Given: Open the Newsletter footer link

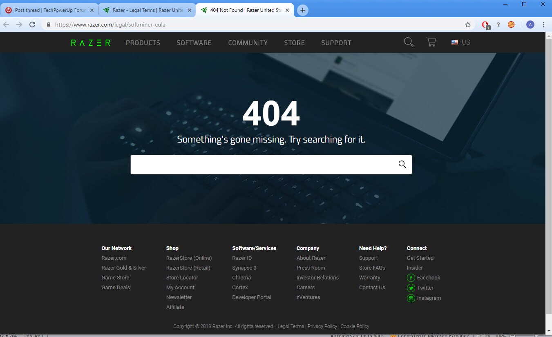Looking at the screenshot, I should [179, 297].
